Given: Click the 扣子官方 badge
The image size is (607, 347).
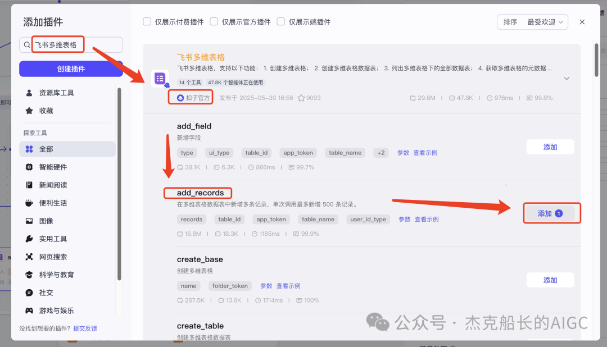Looking at the screenshot, I should [x=193, y=98].
